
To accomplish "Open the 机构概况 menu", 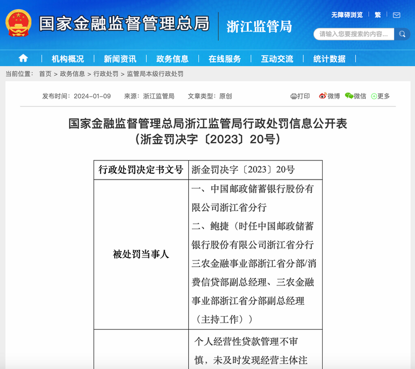I will [x=68, y=59].
